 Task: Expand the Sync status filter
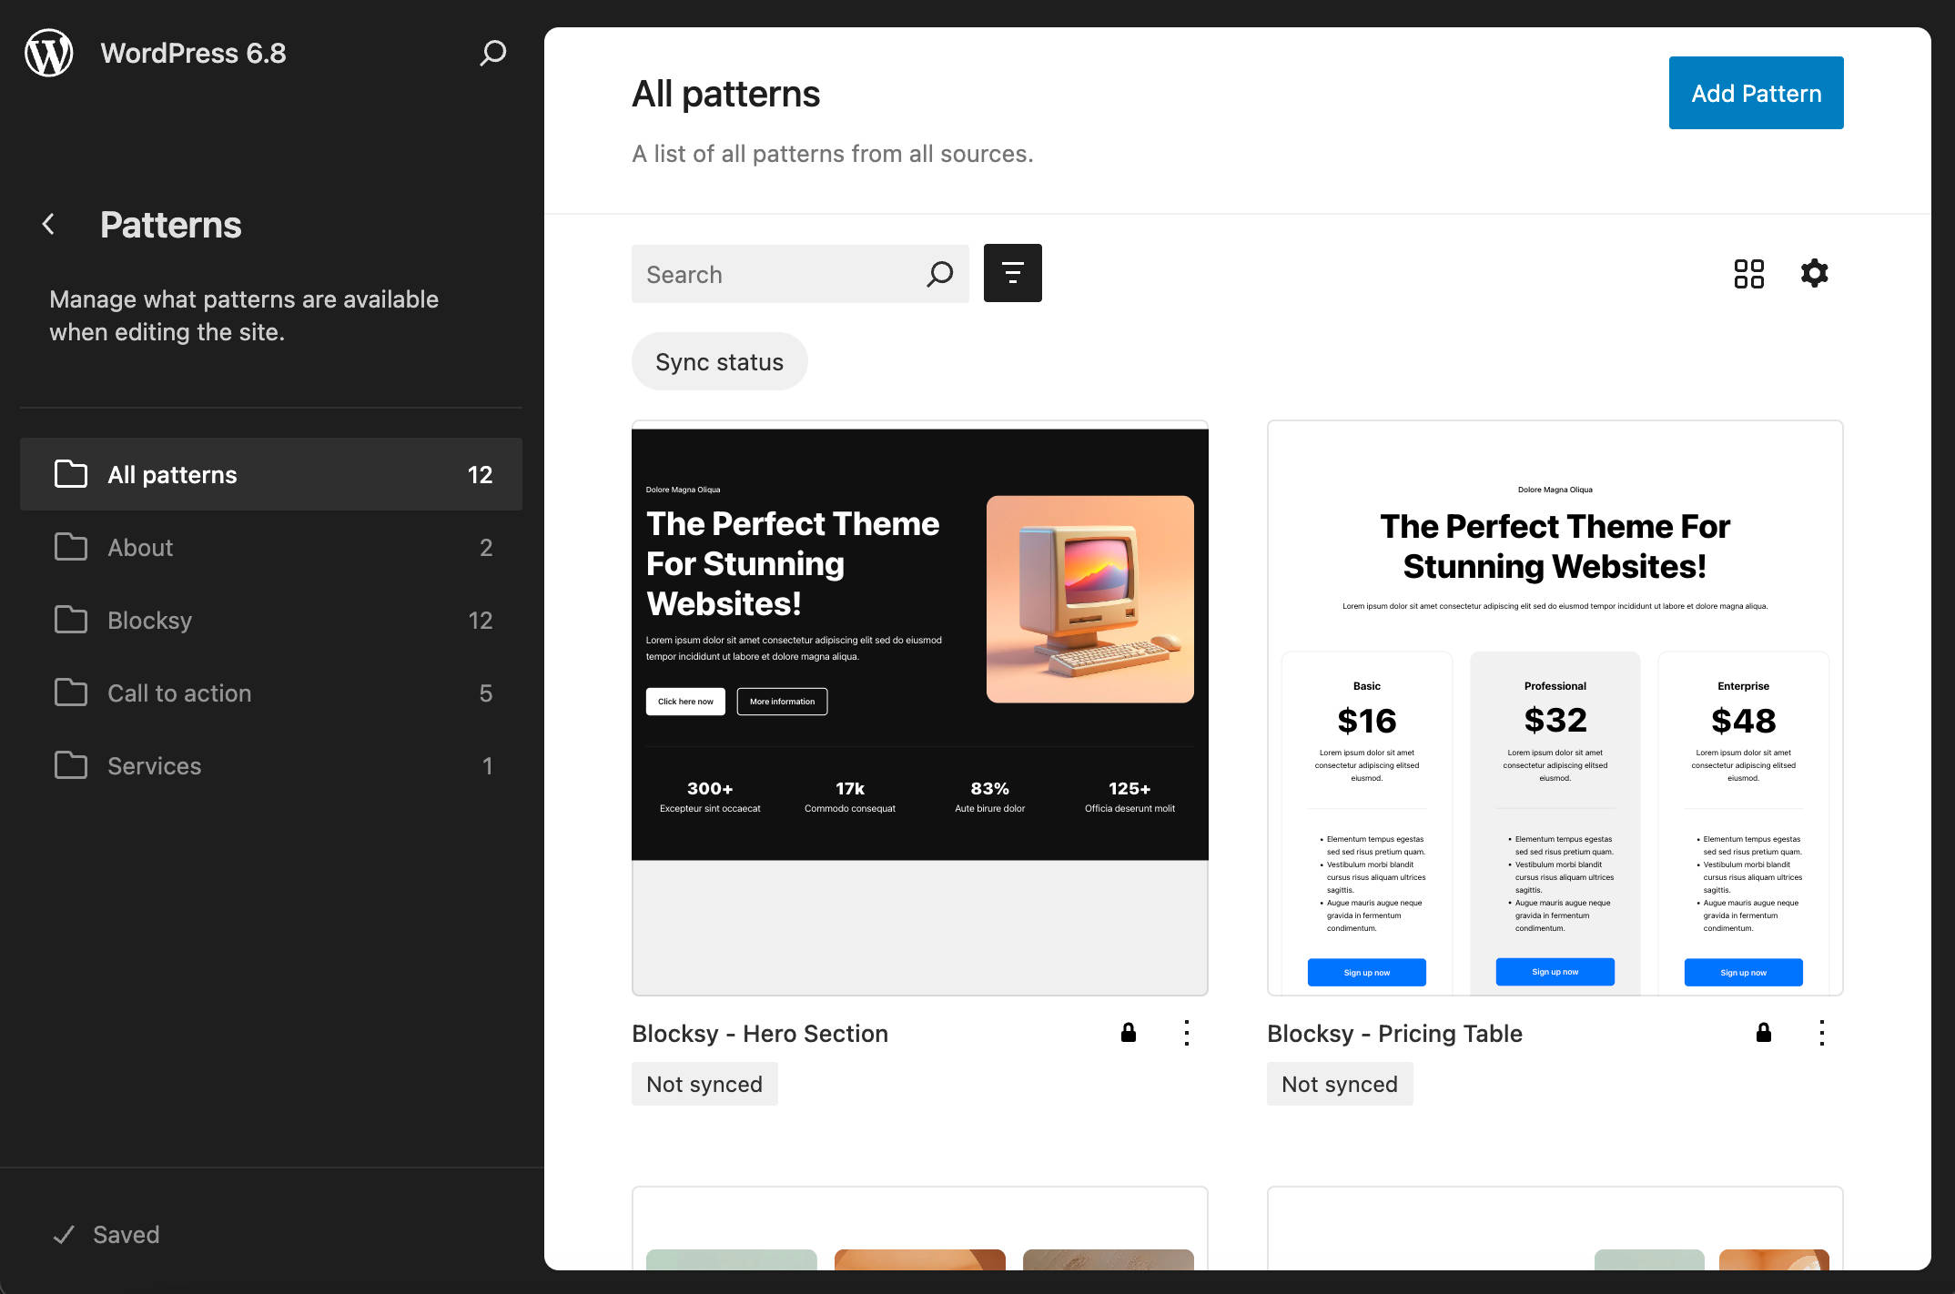[719, 361]
